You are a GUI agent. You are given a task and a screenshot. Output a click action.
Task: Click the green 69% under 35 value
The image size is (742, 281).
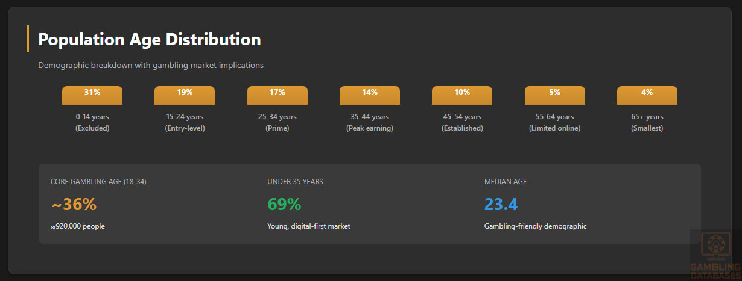(284, 205)
